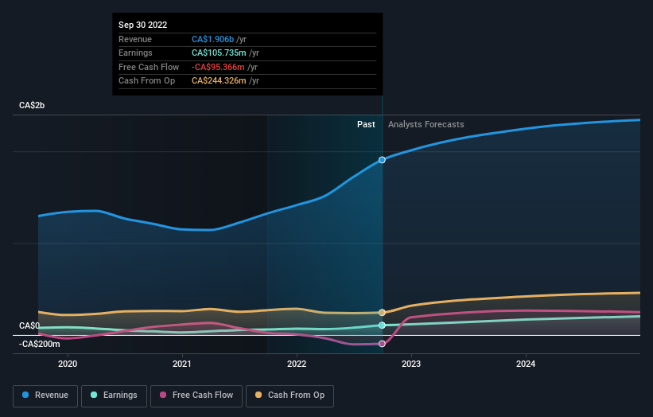Click the 2021 x-axis label
Screen dimensions: 653x417
pos(182,364)
